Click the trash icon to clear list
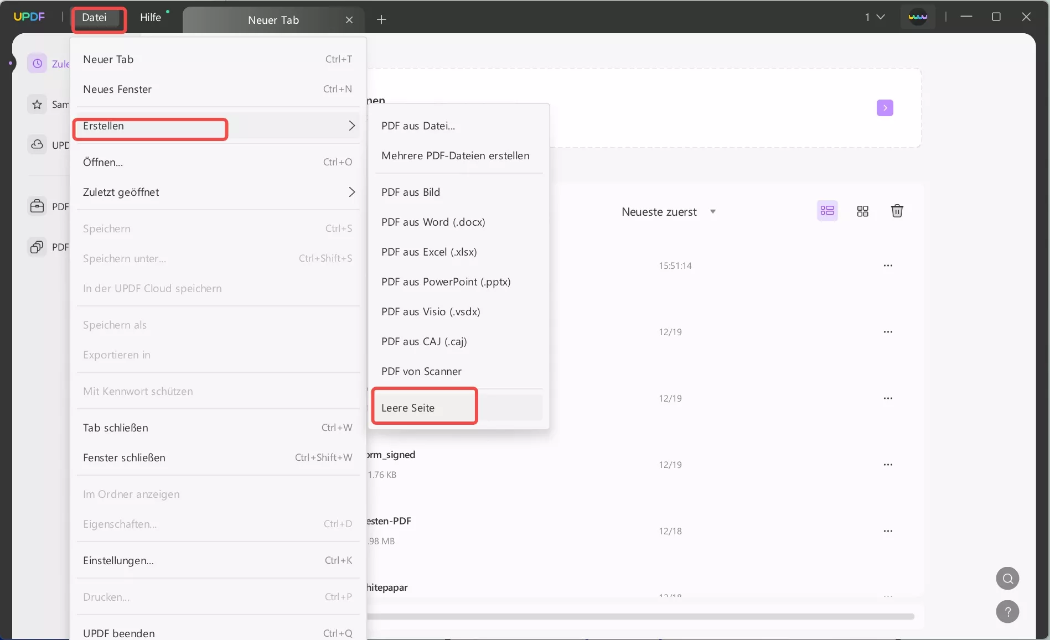This screenshot has height=640, width=1050. pos(897,211)
